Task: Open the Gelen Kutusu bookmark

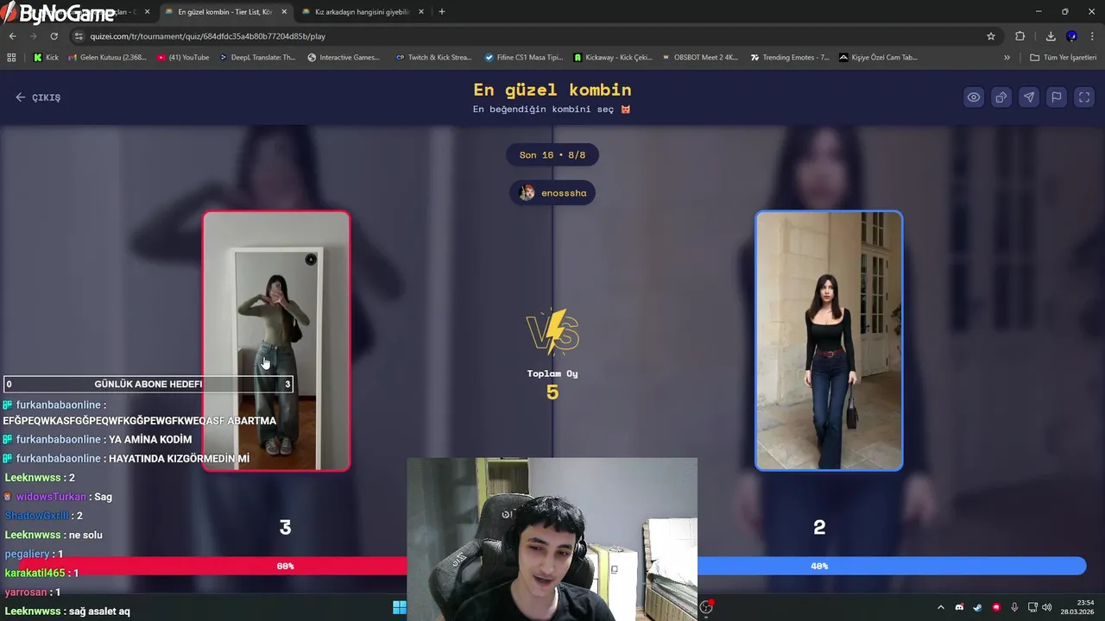Action: pyautogui.click(x=107, y=58)
